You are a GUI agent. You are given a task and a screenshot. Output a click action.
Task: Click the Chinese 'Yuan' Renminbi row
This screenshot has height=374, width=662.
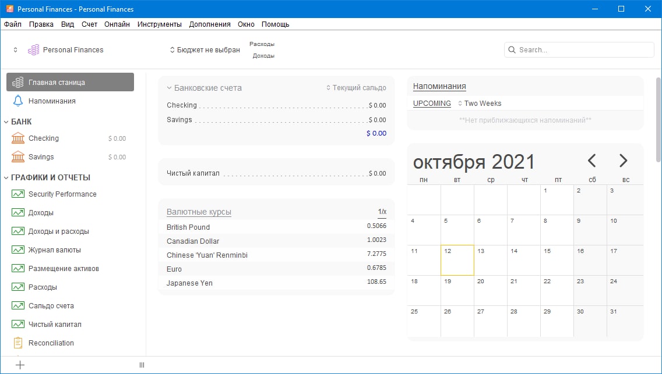276,254
